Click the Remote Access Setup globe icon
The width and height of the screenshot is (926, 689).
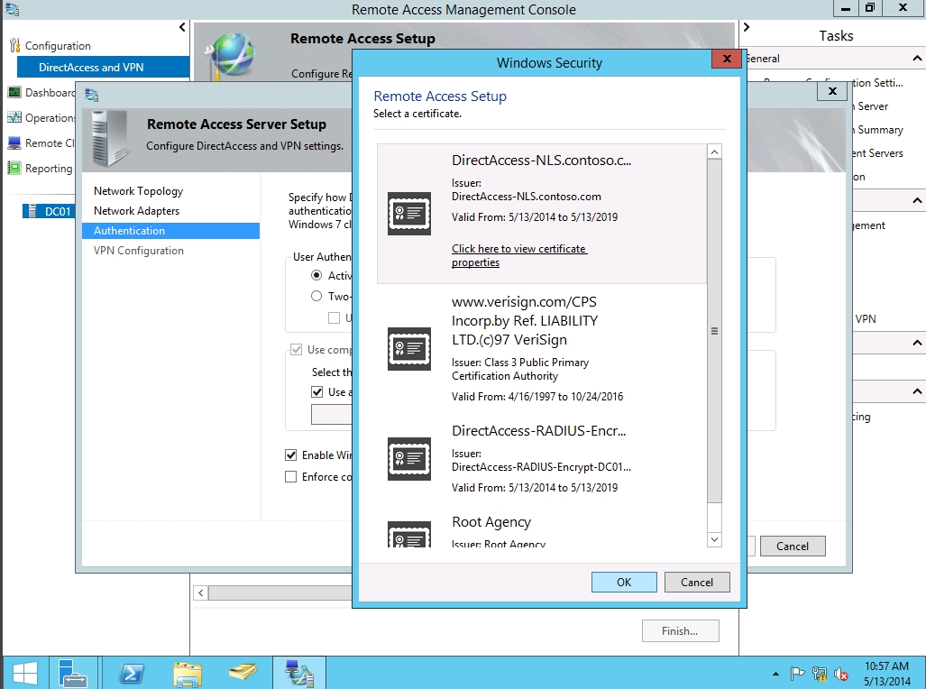pyautogui.click(x=231, y=55)
